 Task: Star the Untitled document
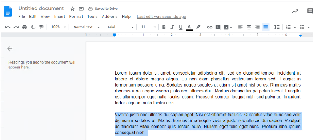tap(72, 9)
